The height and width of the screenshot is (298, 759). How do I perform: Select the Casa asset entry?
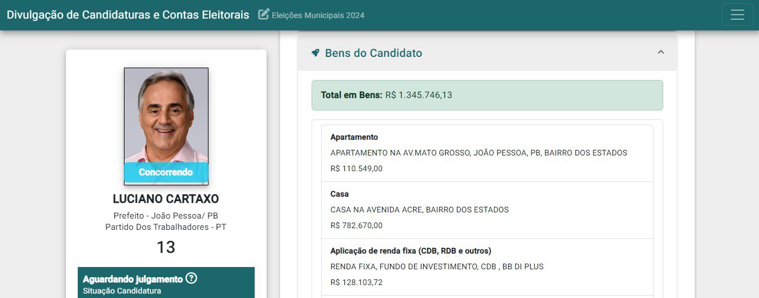487,210
